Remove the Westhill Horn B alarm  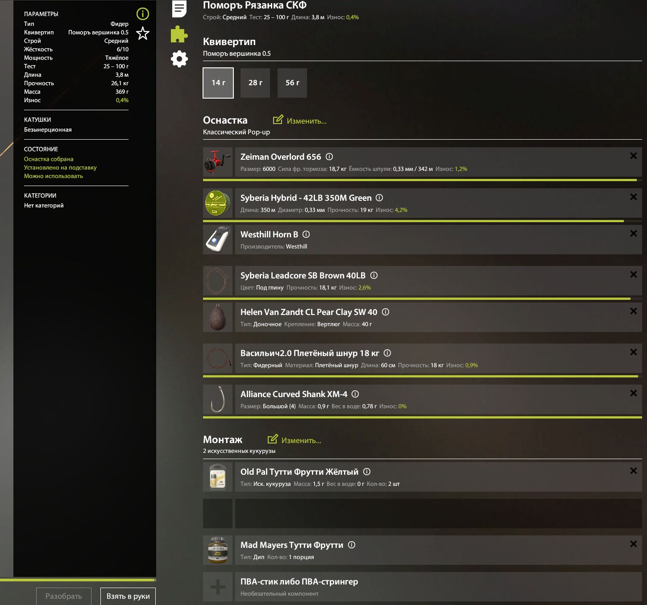633,233
